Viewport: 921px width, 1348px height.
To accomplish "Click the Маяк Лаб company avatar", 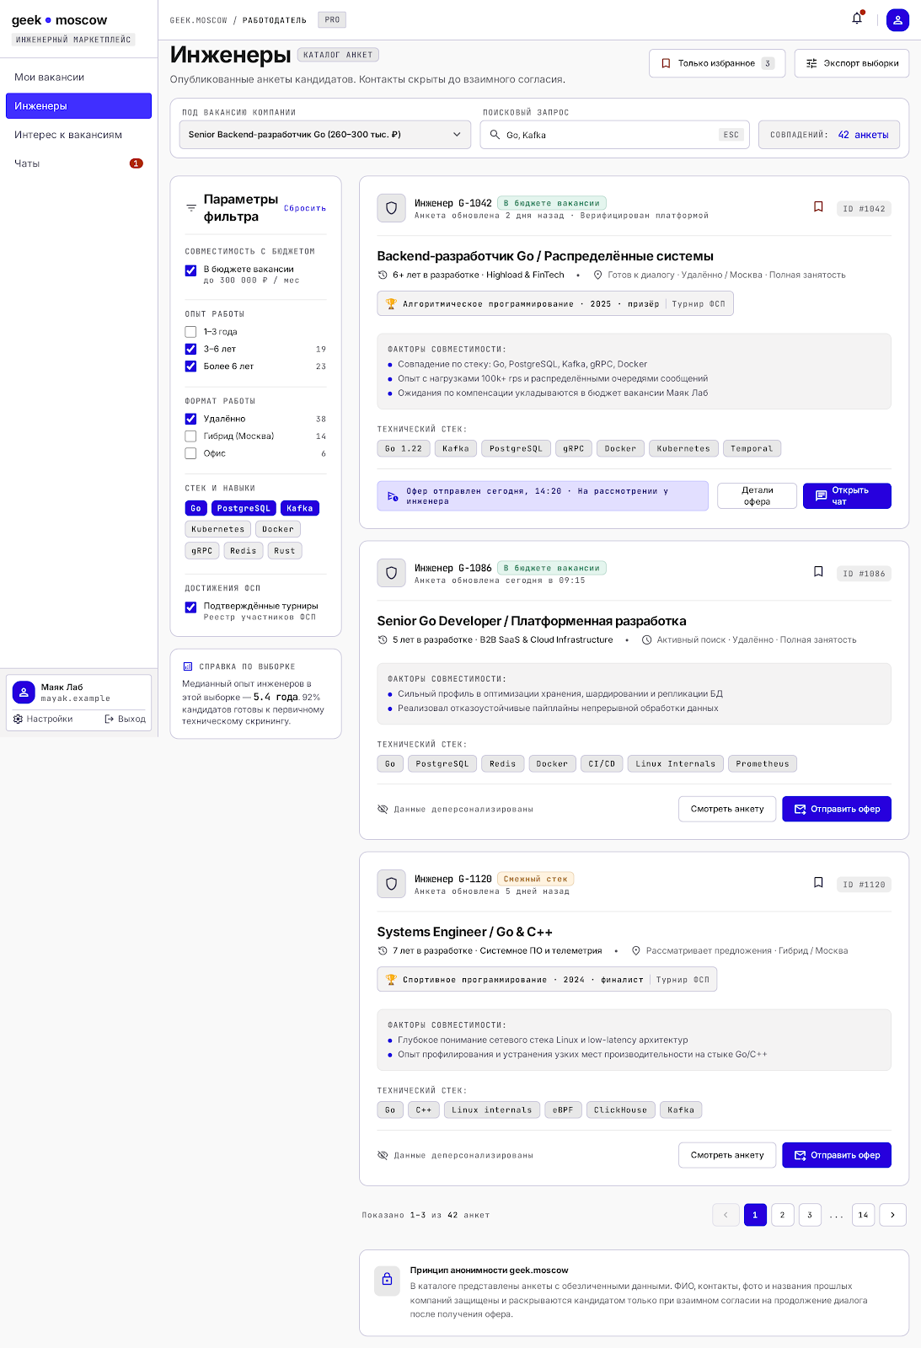I will point(24,692).
